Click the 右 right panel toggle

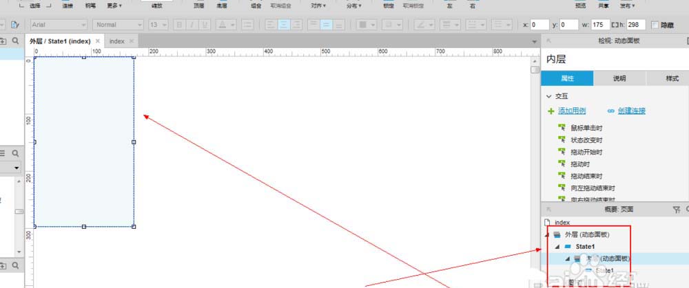[x=473, y=5]
